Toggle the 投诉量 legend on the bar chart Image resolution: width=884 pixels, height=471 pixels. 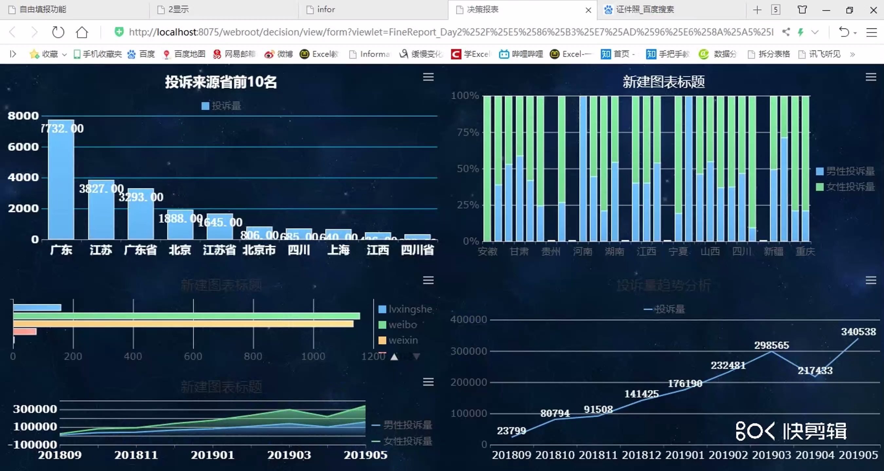(221, 106)
